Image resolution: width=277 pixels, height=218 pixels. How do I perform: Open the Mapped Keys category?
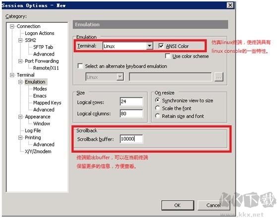47,103
